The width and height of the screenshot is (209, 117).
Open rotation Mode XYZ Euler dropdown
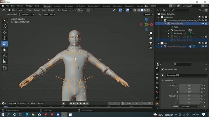(189, 106)
